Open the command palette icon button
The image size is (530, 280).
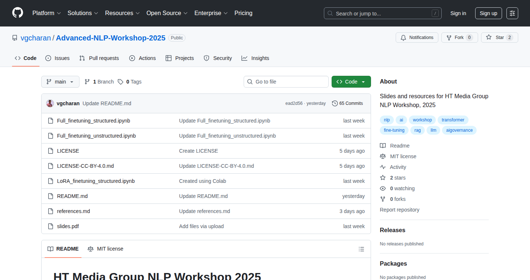(x=512, y=13)
